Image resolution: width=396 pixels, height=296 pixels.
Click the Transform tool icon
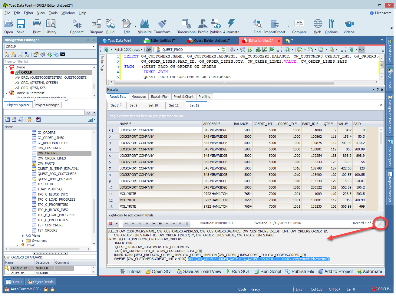point(162,24)
